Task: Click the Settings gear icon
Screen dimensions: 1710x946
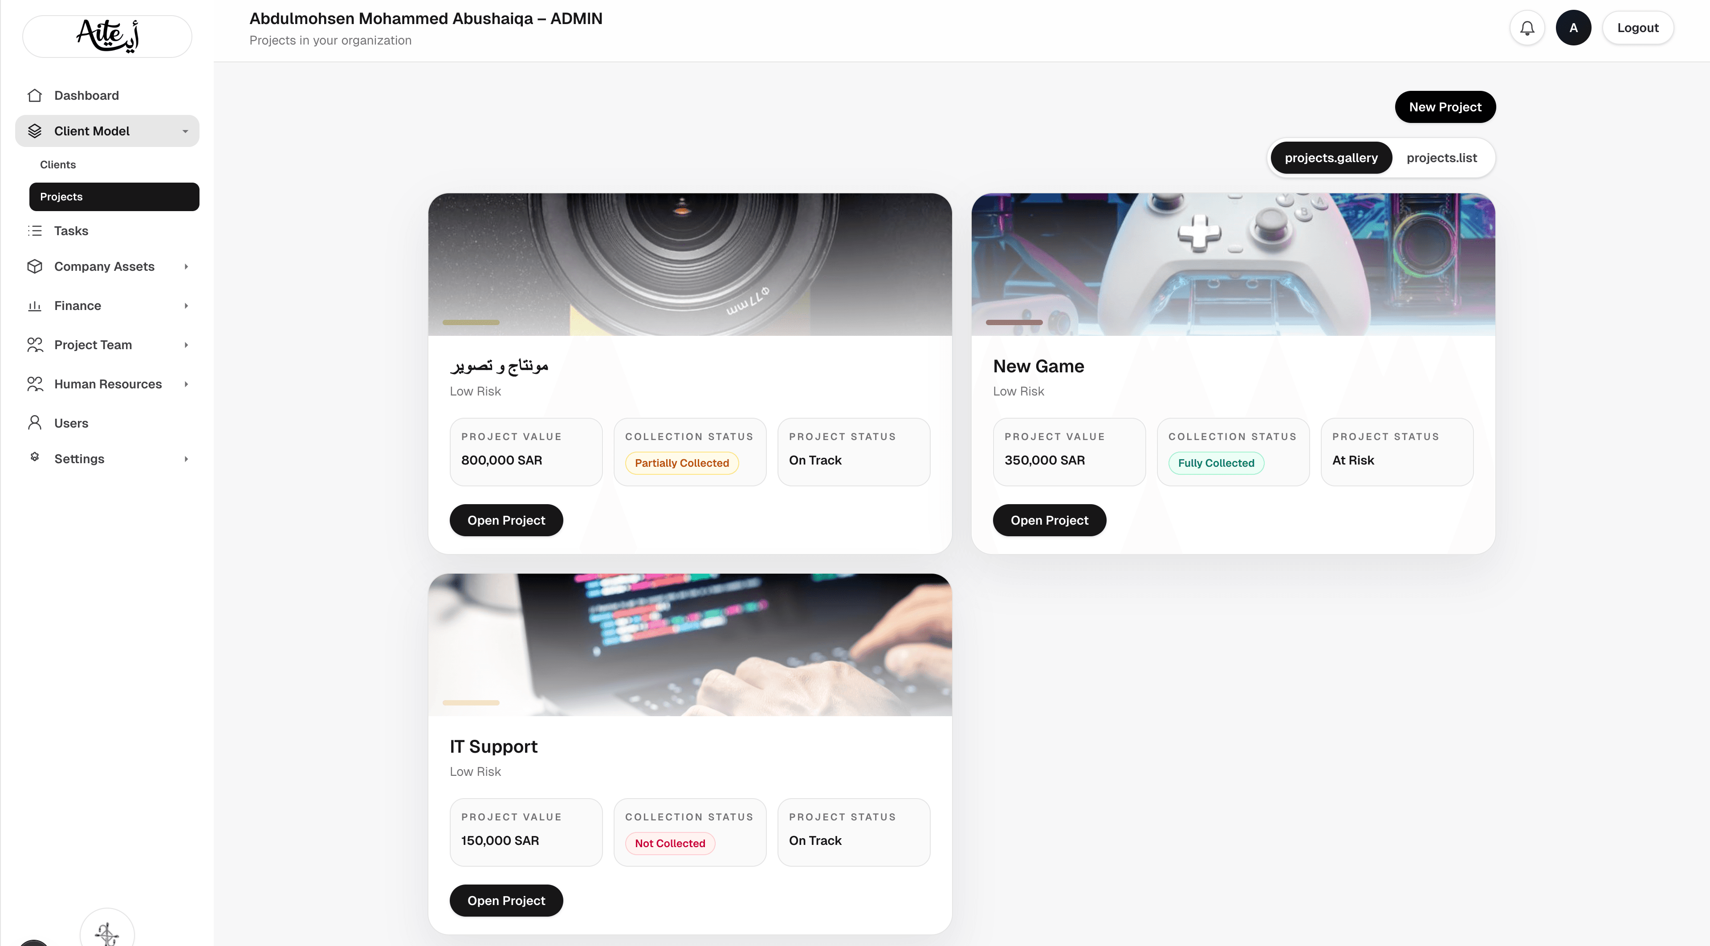Action: (x=35, y=457)
